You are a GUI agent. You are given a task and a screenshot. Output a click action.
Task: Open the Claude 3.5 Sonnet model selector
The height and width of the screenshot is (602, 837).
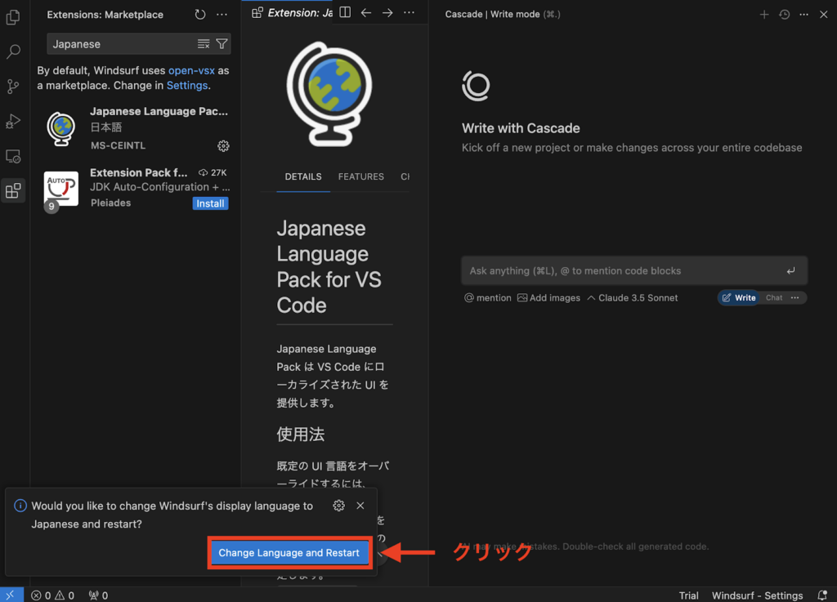pos(633,297)
